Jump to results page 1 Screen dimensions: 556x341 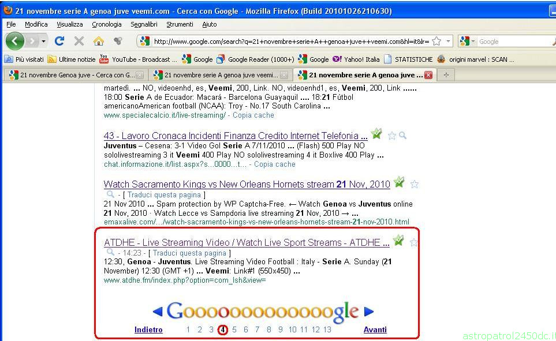188,329
